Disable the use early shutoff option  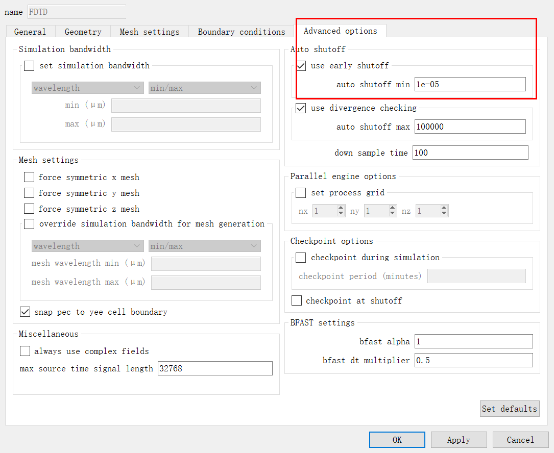301,65
